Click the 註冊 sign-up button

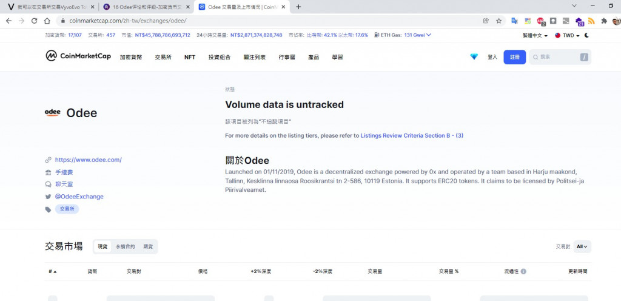[515, 57]
